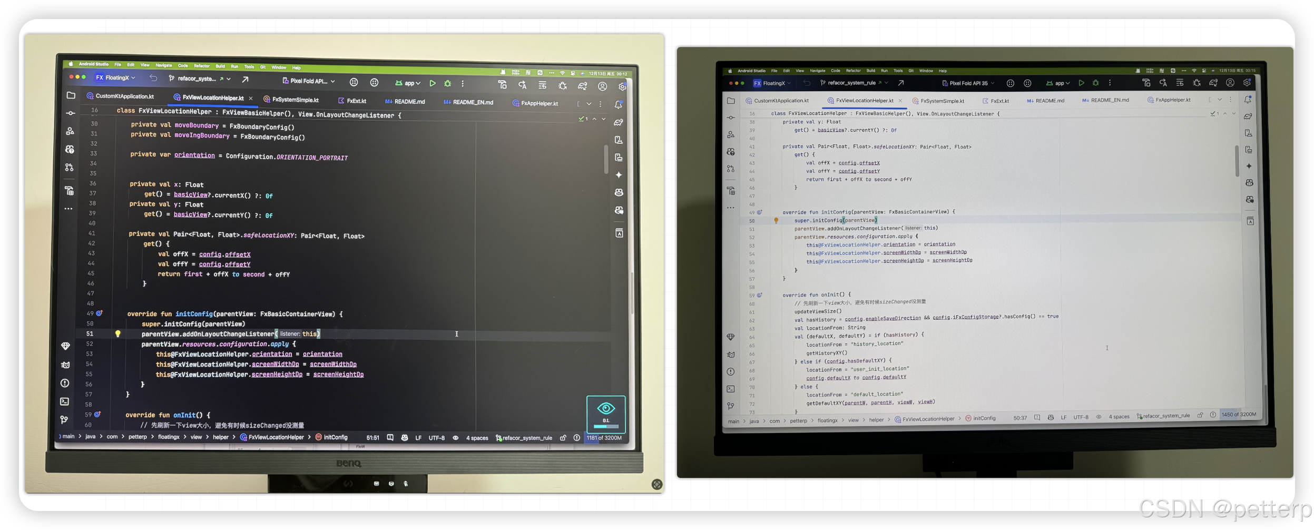Viewport: 1314px width, 530px height.
Task: Open Pixel Fold API 35 dropdown, light window
Action: tap(968, 83)
